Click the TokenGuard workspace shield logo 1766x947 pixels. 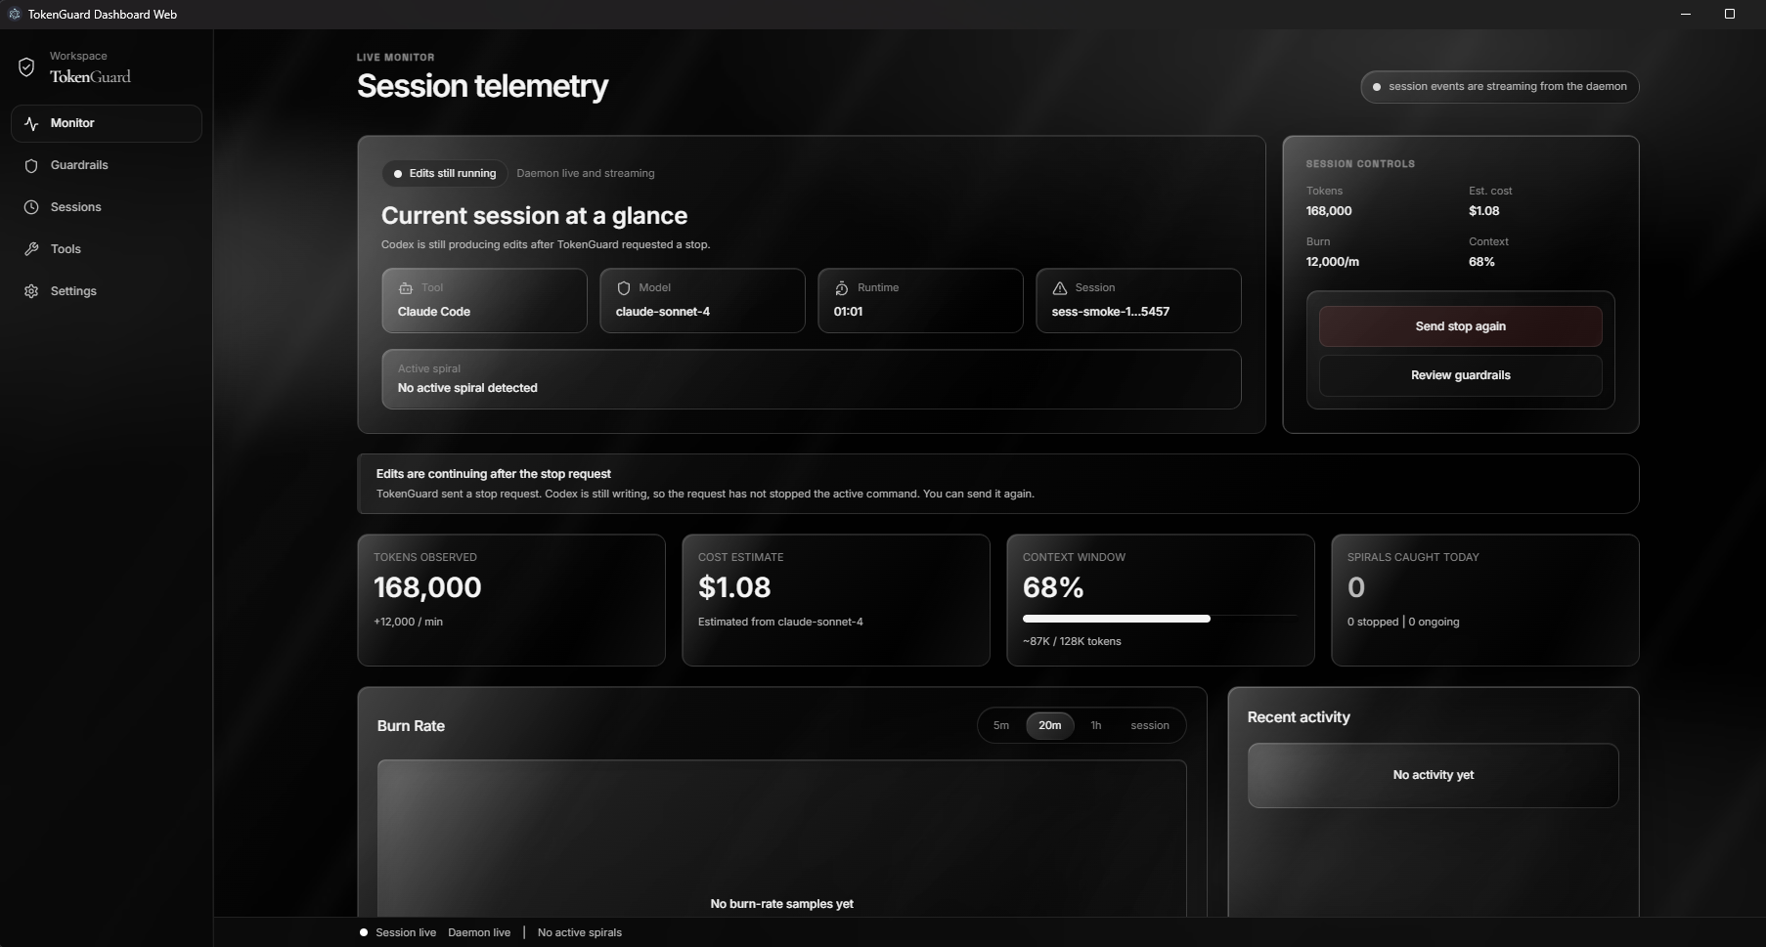tap(26, 66)
